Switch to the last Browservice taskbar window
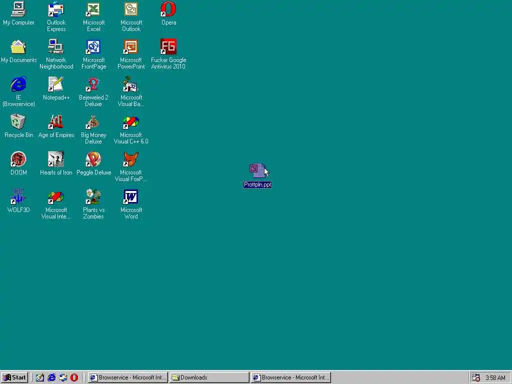512x384 pixels. coord(291,377)
